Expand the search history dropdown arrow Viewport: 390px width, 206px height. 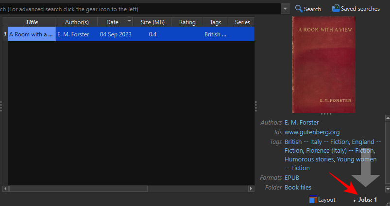click(285, 9)
